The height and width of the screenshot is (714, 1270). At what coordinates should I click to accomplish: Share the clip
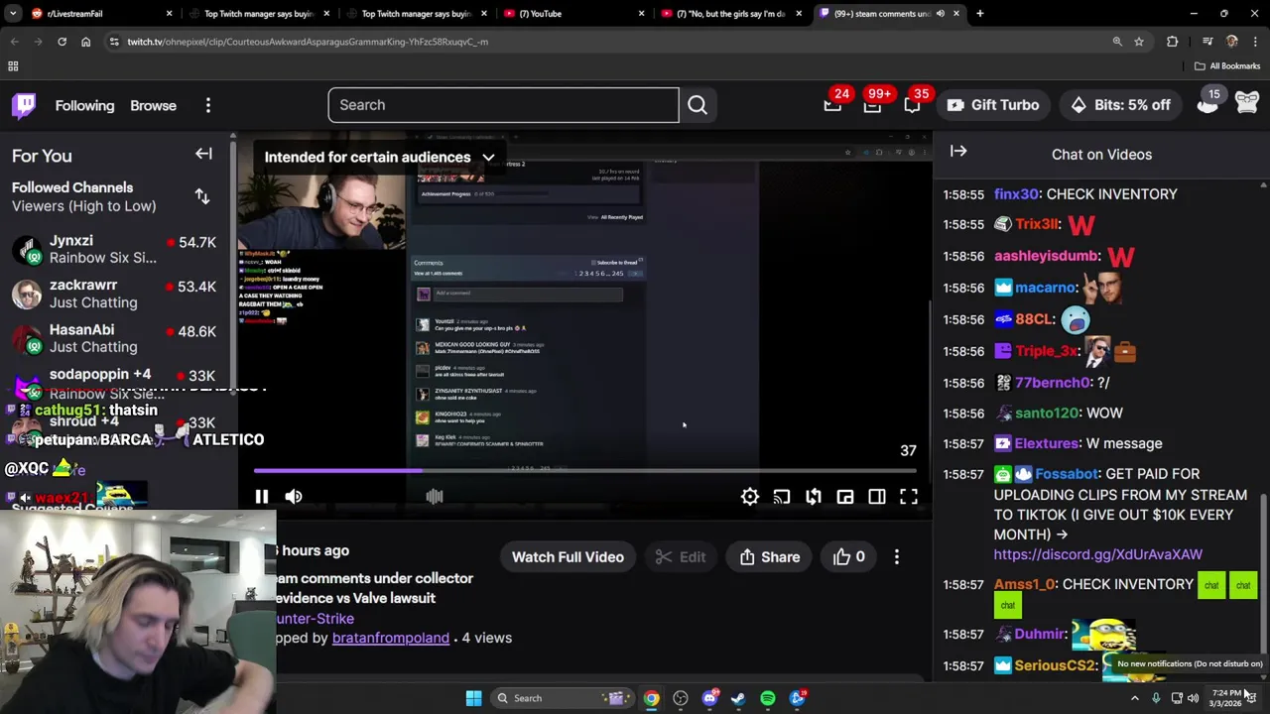(x=770, y=557)
